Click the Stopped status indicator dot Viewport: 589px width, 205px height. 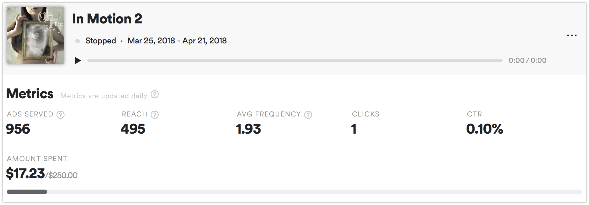77,41
